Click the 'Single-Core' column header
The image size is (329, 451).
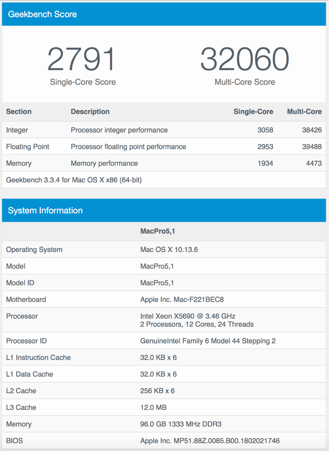pyautogui.click(x=253, y=112)
